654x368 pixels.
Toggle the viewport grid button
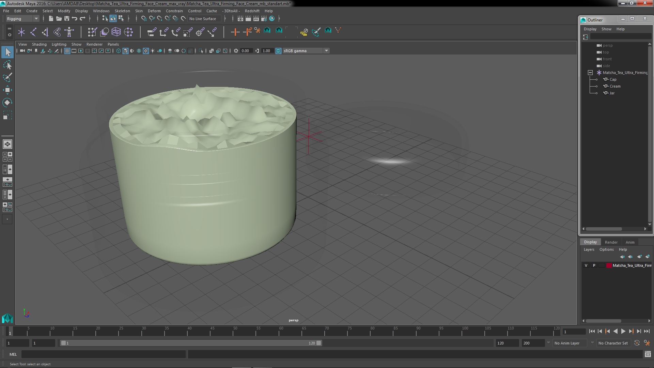pos(67,51)
